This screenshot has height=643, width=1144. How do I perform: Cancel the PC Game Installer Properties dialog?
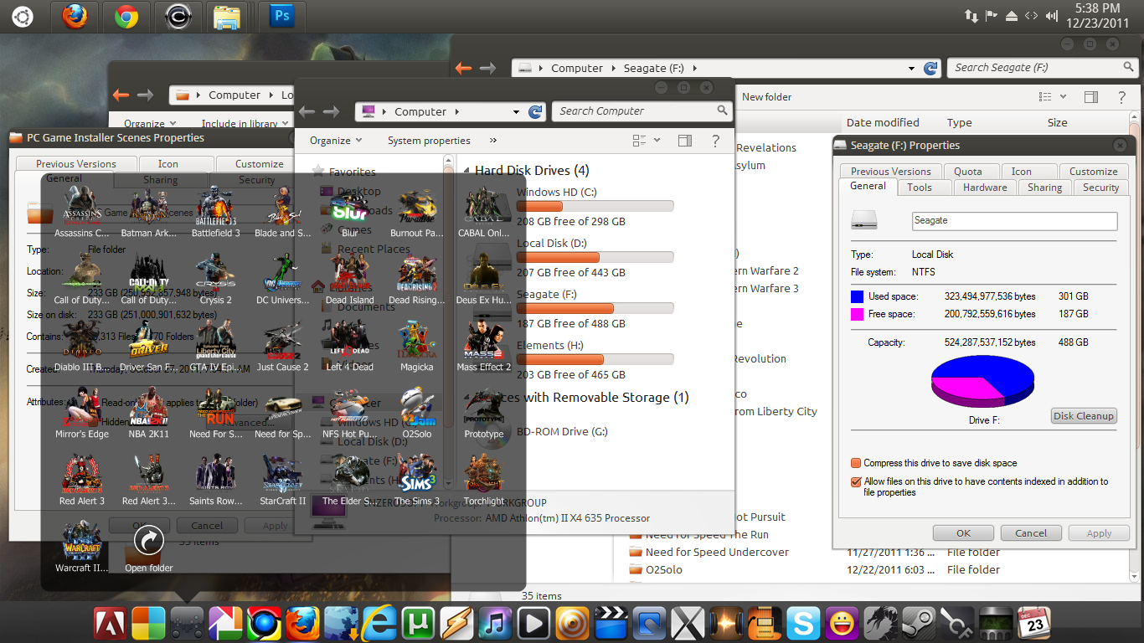click(x=207, y=526)
